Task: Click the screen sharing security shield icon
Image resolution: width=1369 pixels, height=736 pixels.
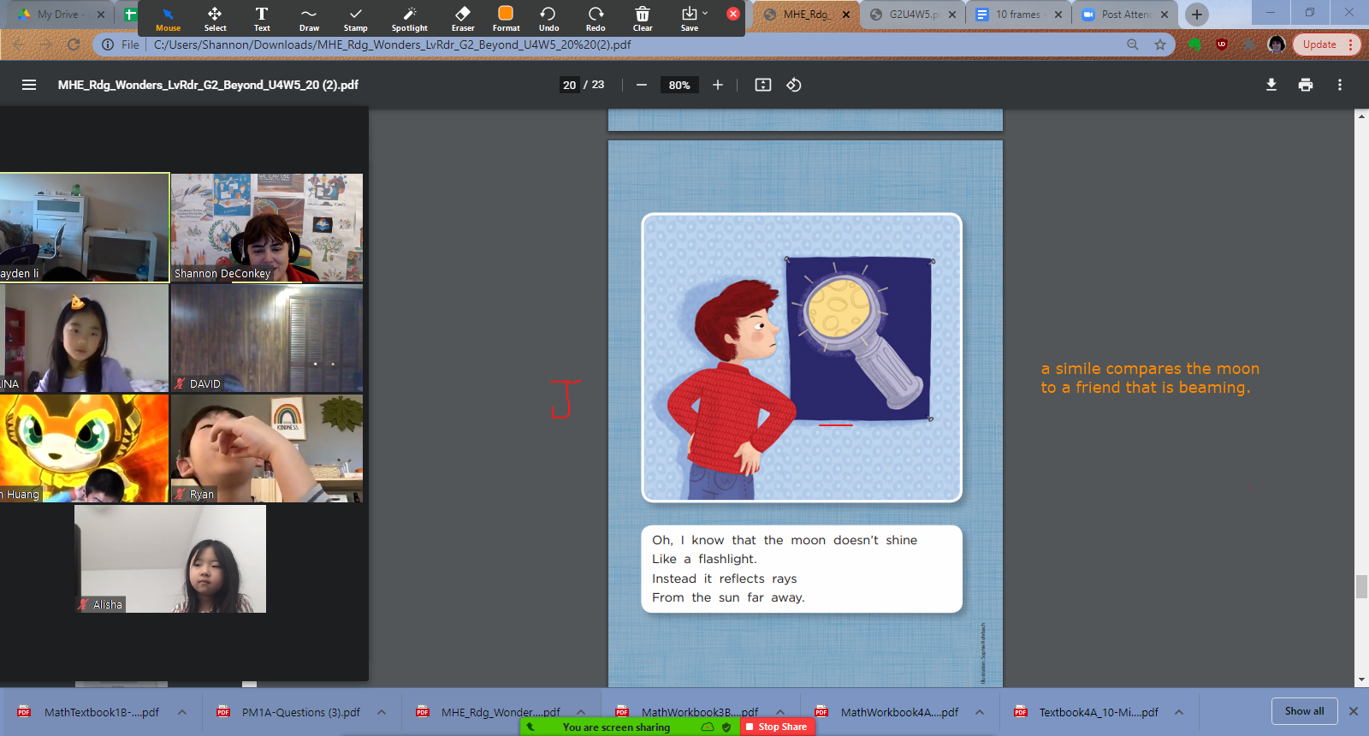Action: click(x=726, y=727)
